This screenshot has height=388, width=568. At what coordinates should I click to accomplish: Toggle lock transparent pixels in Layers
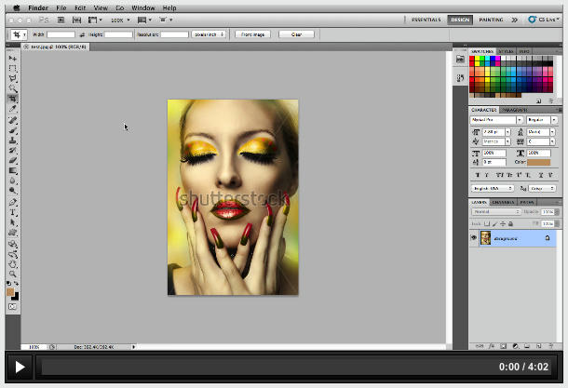click(487, 224)
